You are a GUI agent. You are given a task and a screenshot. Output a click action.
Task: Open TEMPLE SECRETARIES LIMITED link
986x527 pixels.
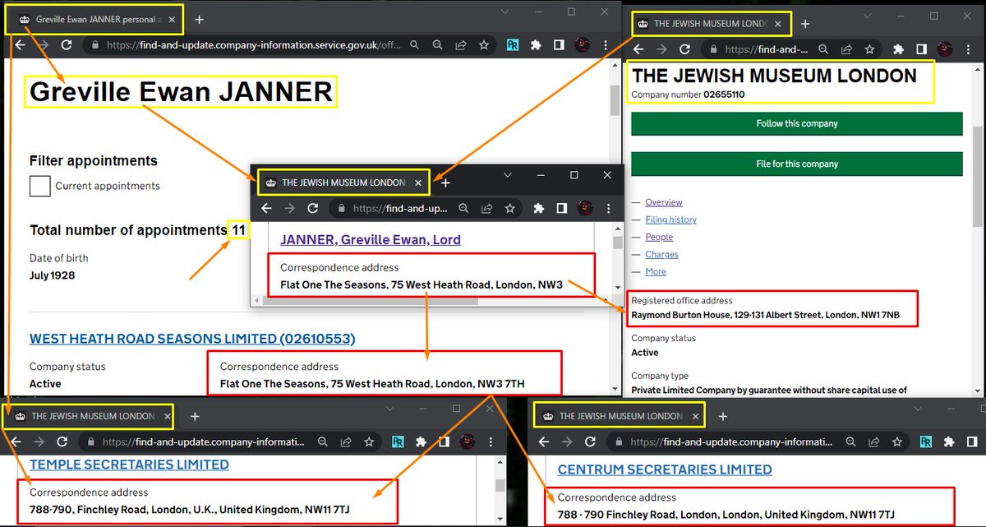click(x=129, y=465)
